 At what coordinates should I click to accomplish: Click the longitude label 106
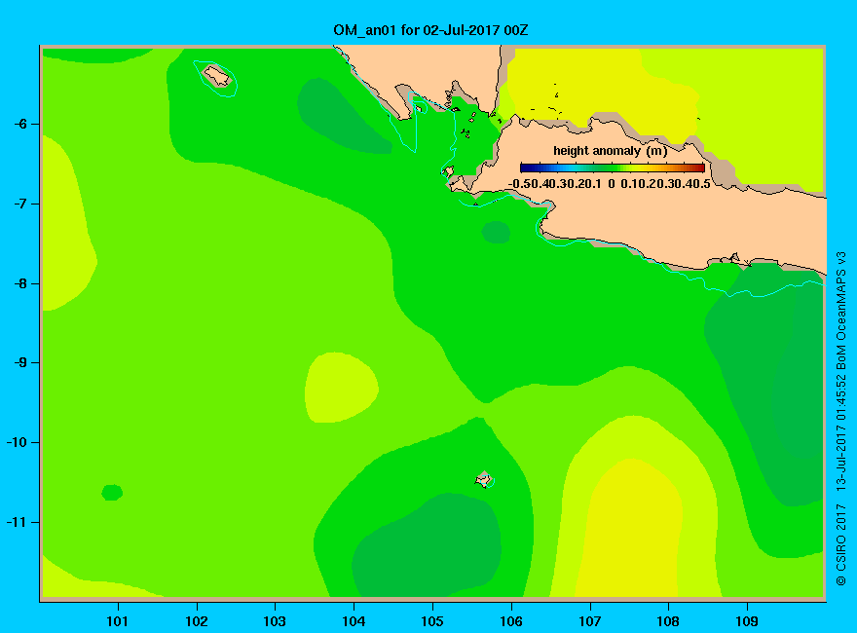point(511,621)
